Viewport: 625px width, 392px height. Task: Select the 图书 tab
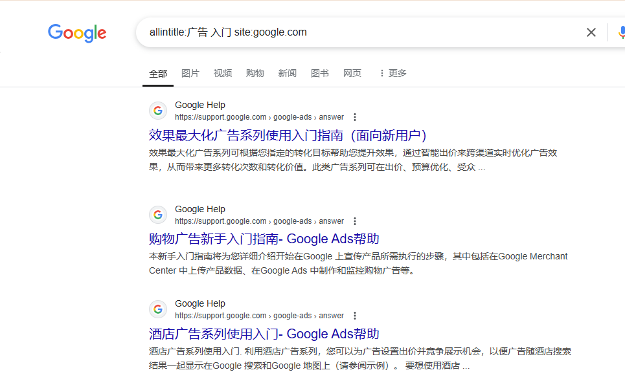pyautogui.click(x=320, y=73)
